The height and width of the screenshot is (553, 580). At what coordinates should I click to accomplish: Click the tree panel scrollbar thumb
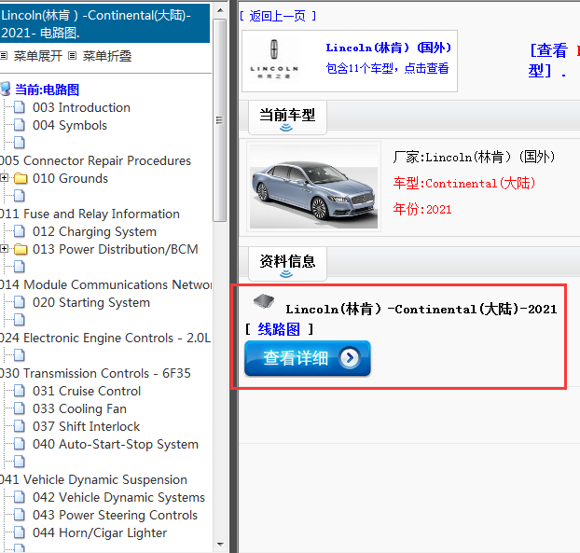(x=220, y=120)
